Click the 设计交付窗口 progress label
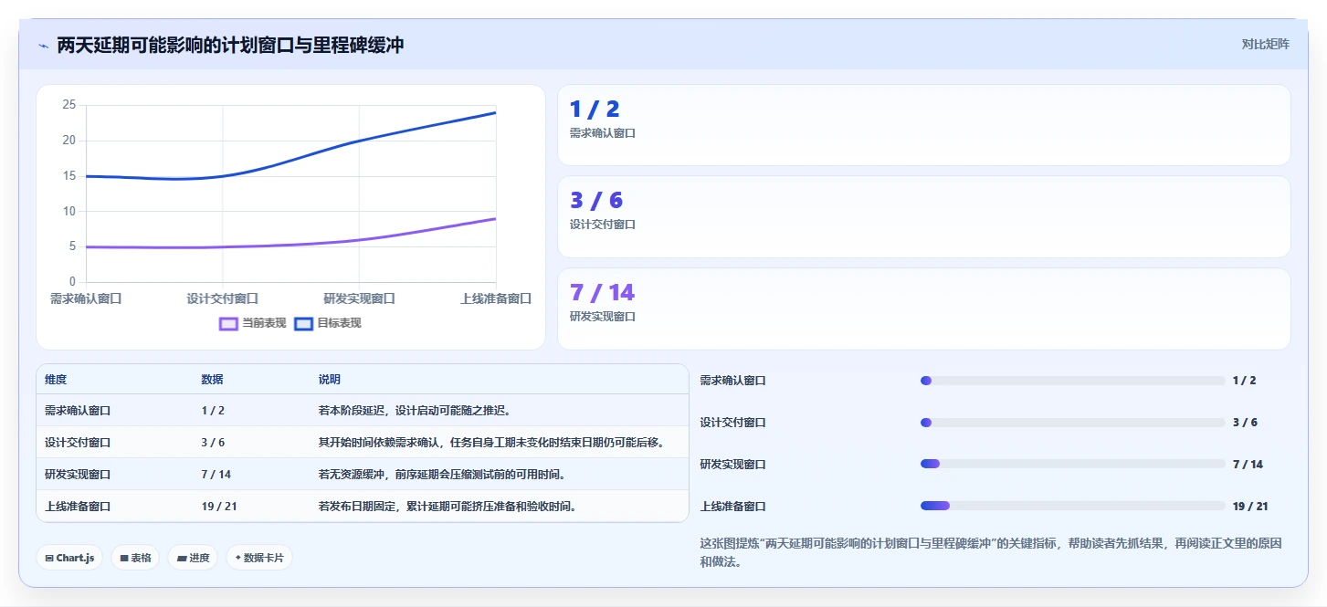Screen dimensions: 1327x607 click(x=732, y=423)
